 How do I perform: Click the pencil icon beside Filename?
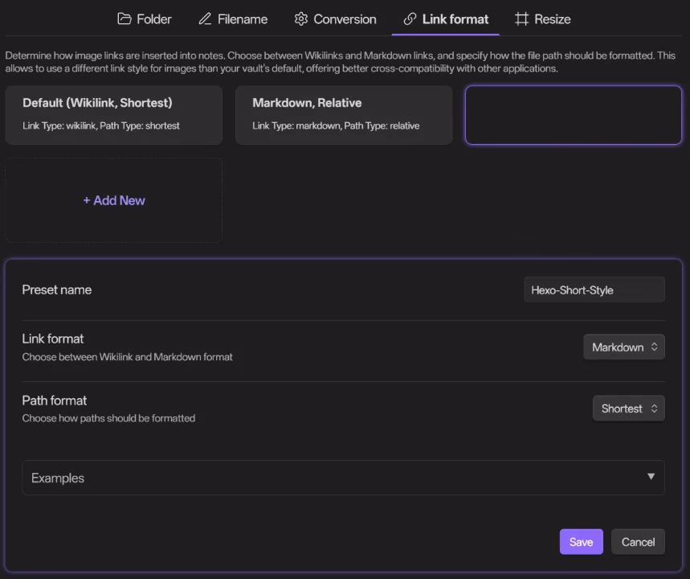(205, 18)
